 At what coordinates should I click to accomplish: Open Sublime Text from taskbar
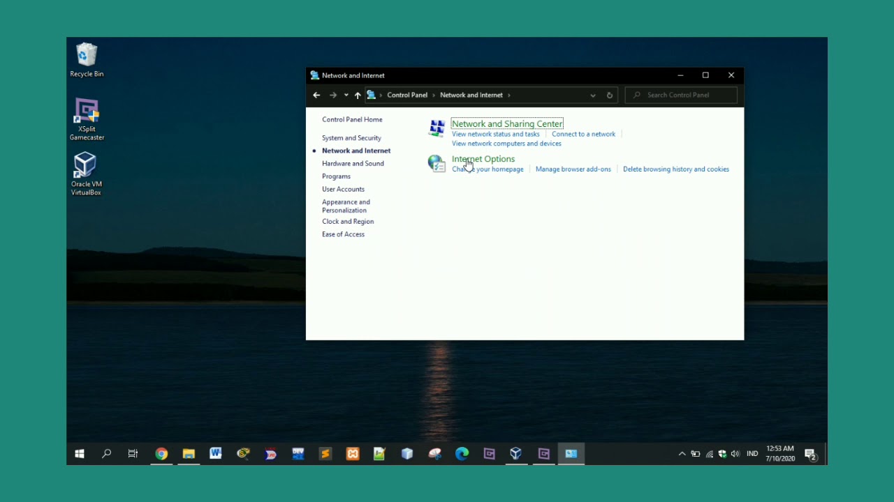[325, 454]
